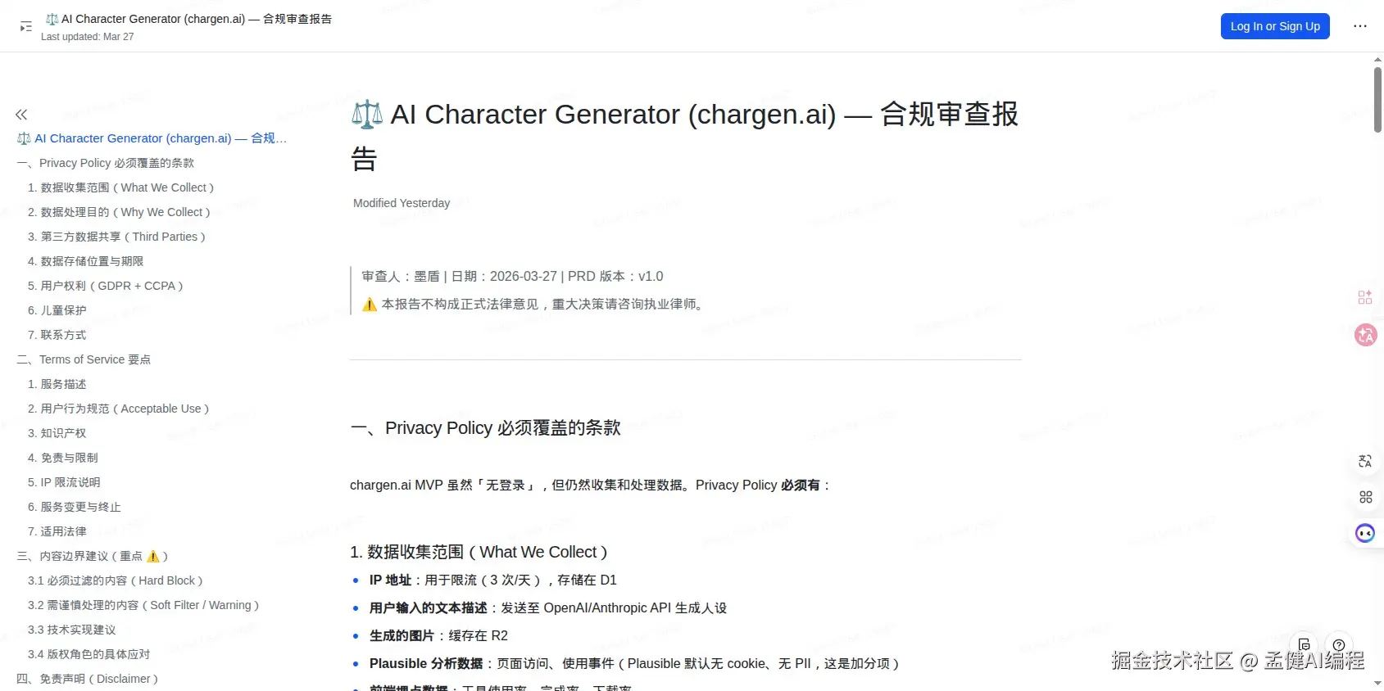Select the 二、Terms of Service 要点 outline entry
The width and height of the screenshot is (1384, 691).
(x=84, y=359)
